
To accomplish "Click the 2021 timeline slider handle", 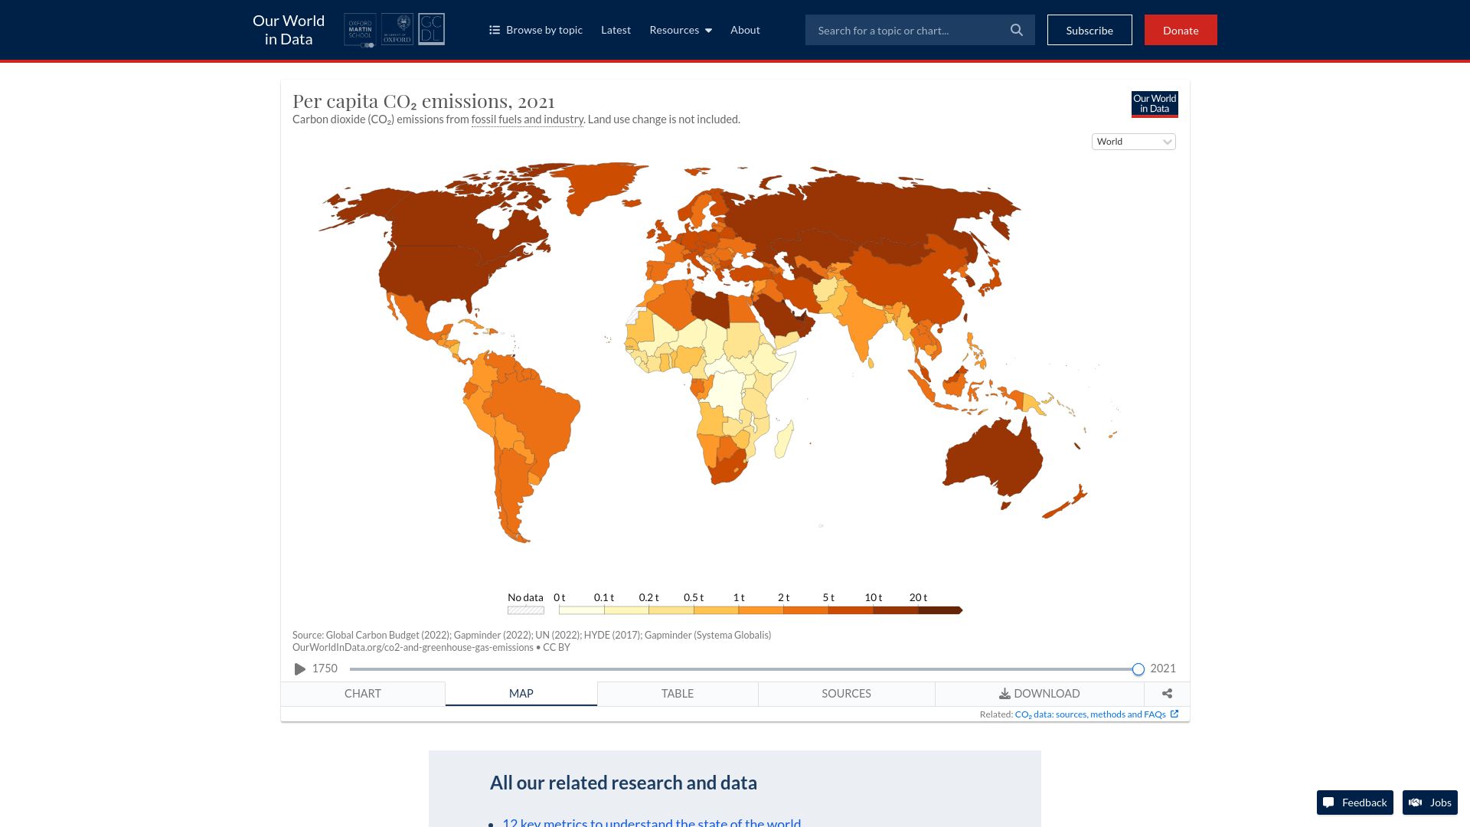I will 1138,669.
